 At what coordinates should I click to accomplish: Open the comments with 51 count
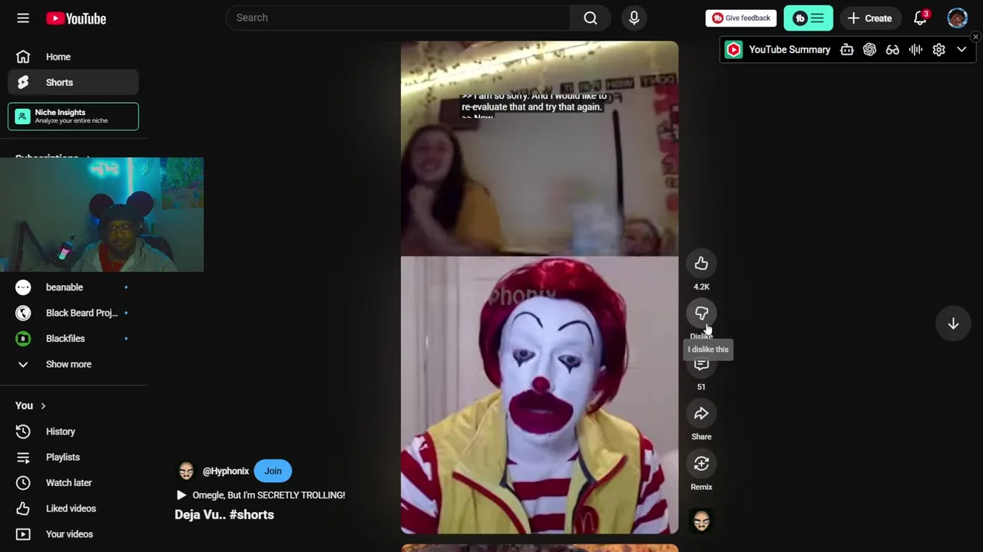pyautogui.click(x=701, y=364)
